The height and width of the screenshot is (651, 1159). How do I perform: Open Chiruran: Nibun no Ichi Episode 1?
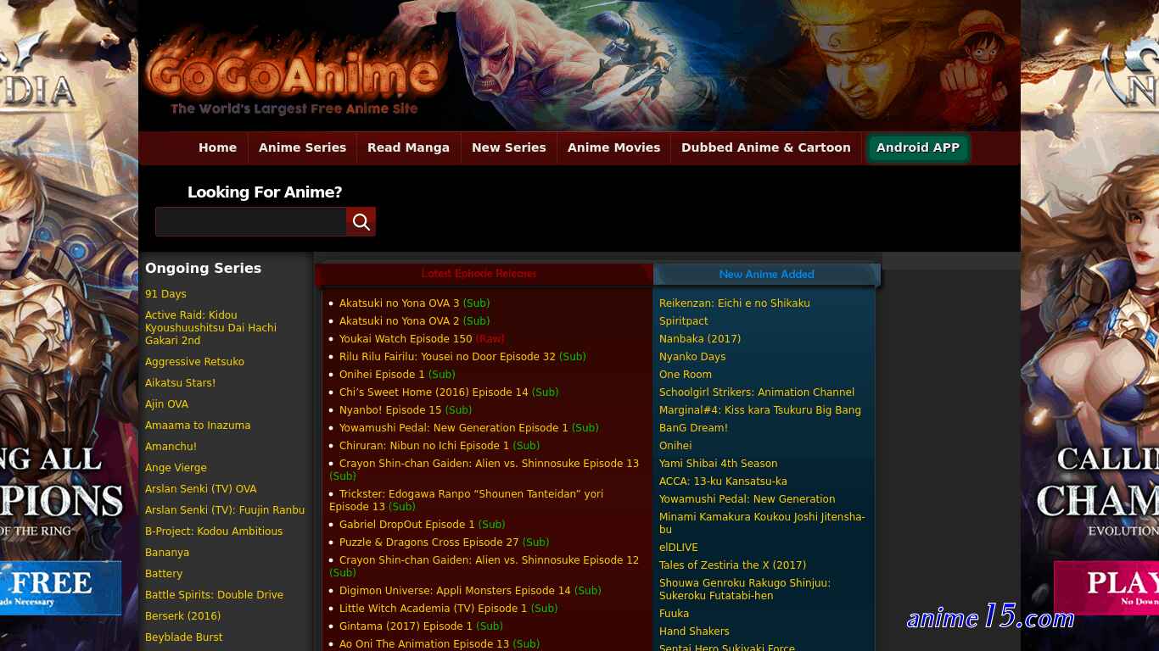tap(424, 445)
